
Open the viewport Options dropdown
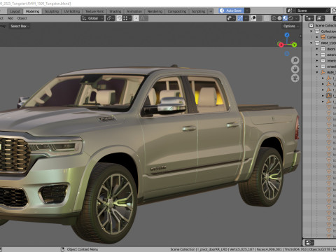(x=290, y=26)
